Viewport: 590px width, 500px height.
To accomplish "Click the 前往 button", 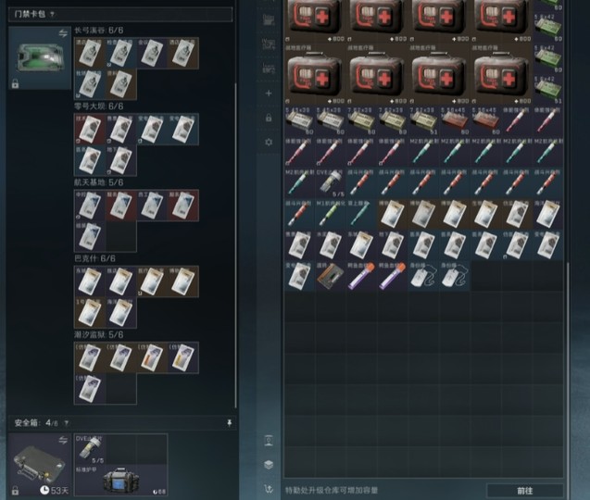I will (524, 490).
